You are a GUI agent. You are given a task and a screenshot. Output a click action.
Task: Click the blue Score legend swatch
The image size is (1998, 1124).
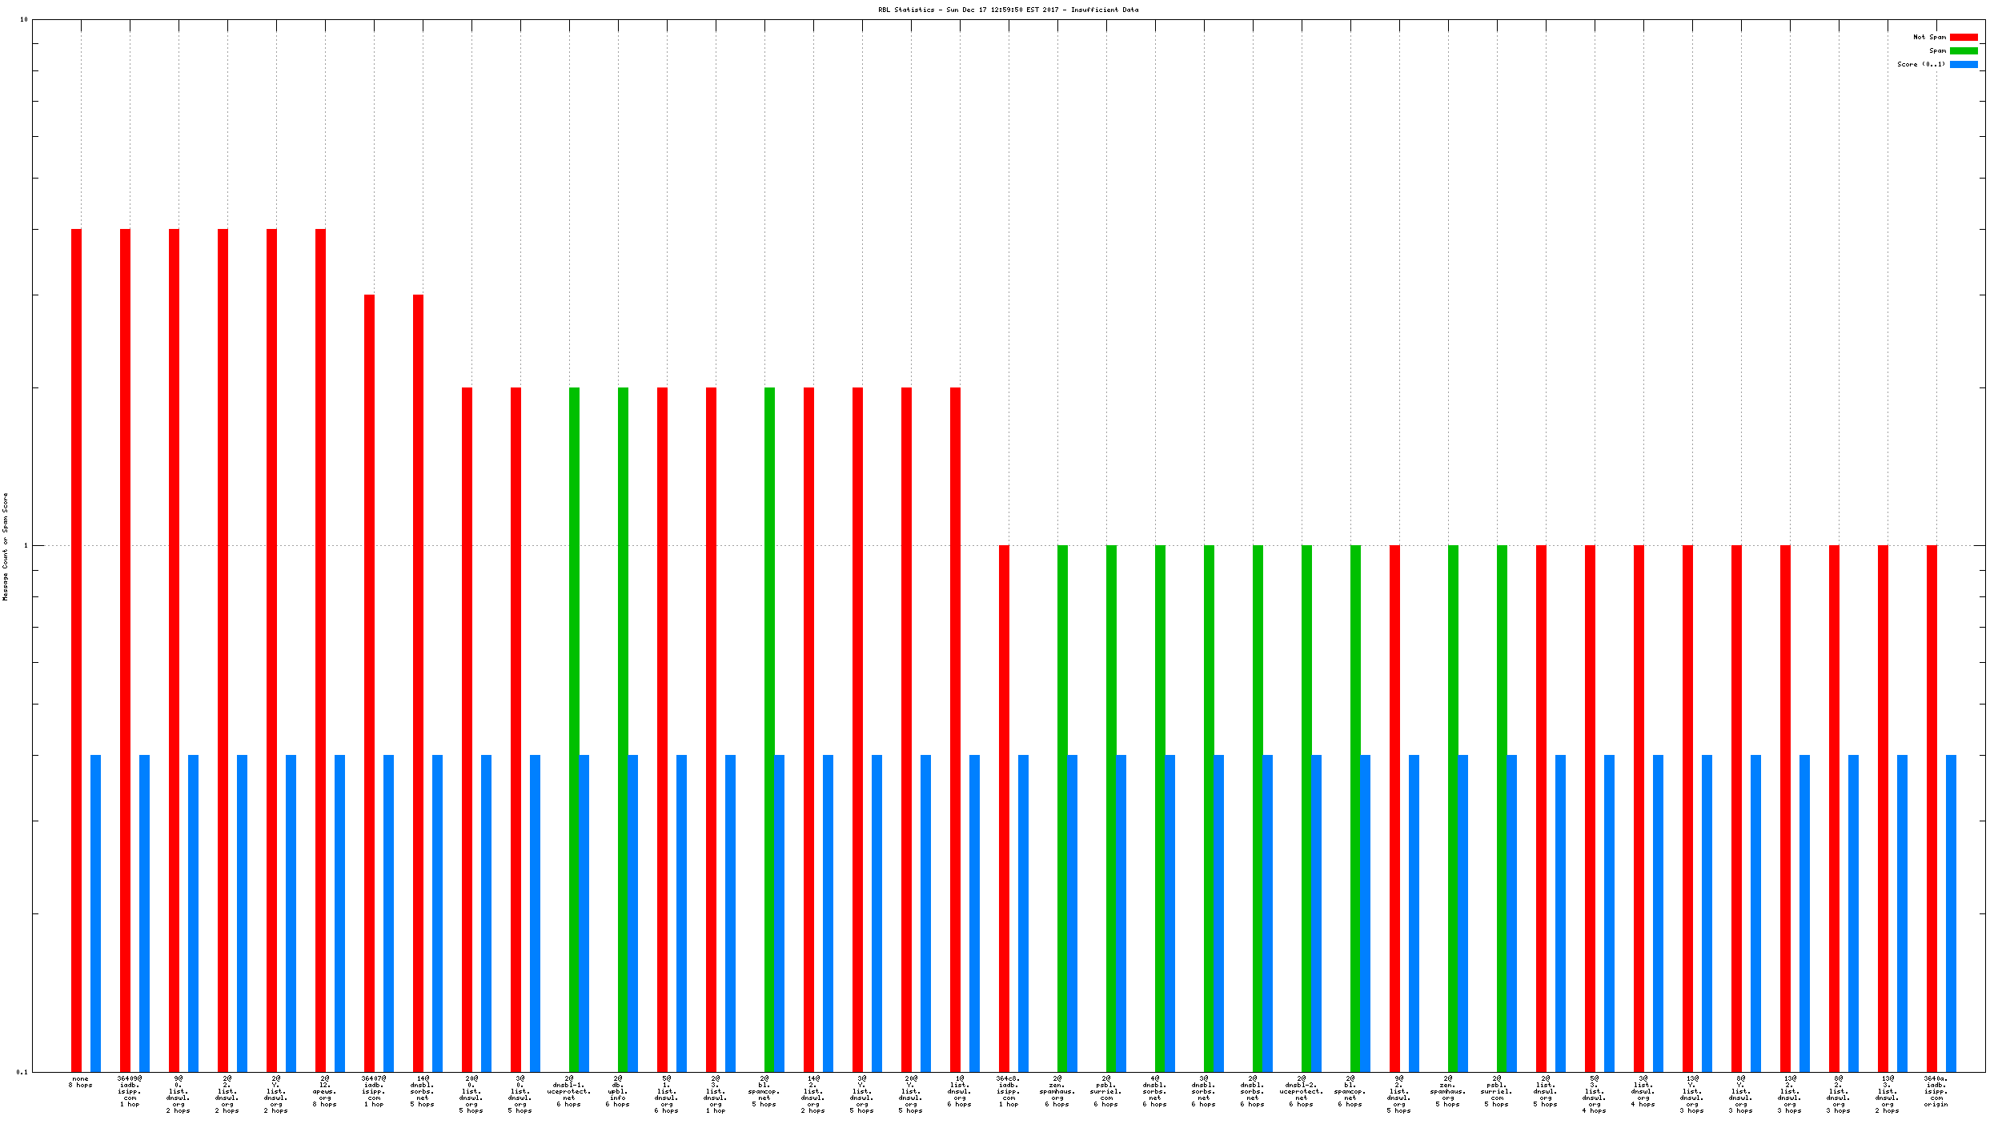coord(1963,64)
